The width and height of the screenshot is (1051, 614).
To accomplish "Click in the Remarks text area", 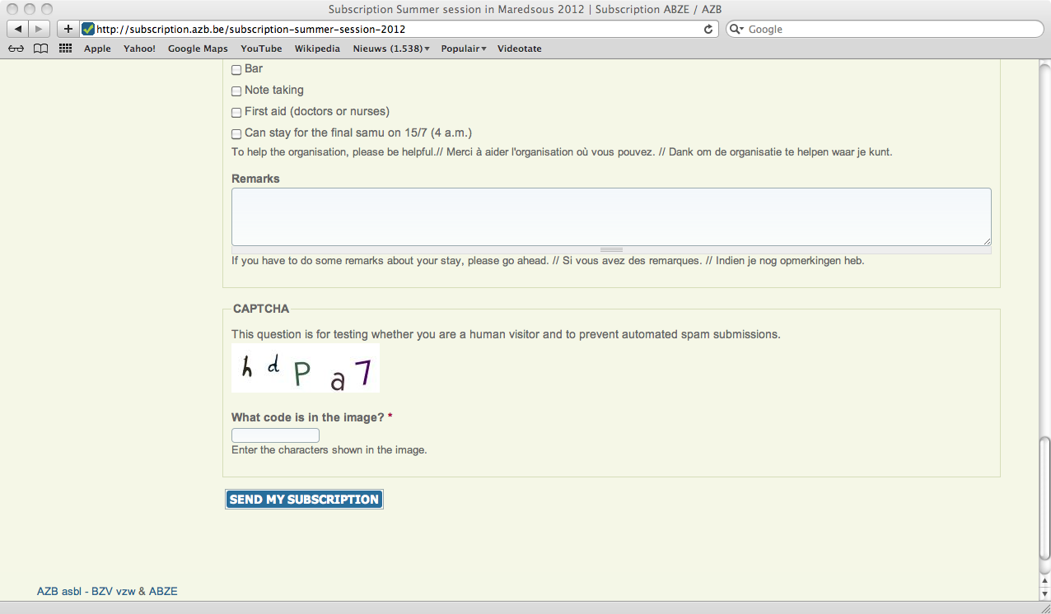I will click(x=611, y=216).
